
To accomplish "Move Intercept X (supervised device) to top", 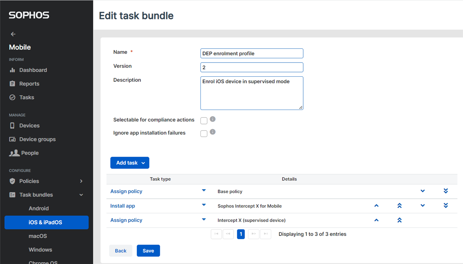I will click(399, 220).
